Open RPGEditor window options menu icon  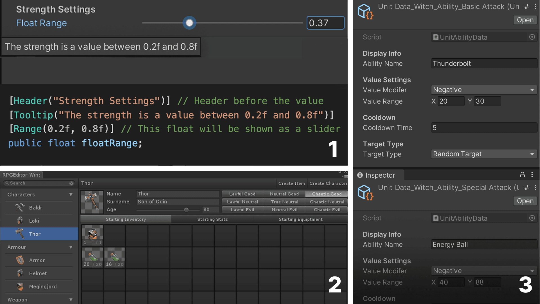345,176
